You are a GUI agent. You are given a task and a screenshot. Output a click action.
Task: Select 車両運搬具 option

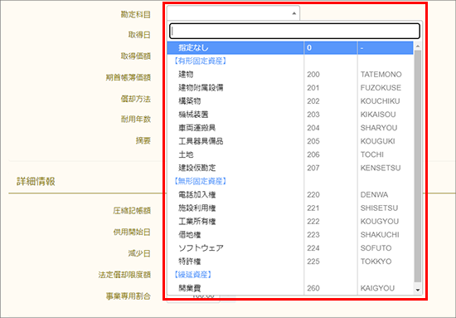pos(290,128)
